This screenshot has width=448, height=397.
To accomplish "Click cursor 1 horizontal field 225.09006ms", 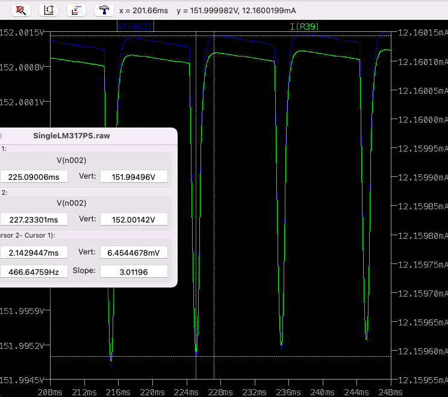I will point(34,177).
